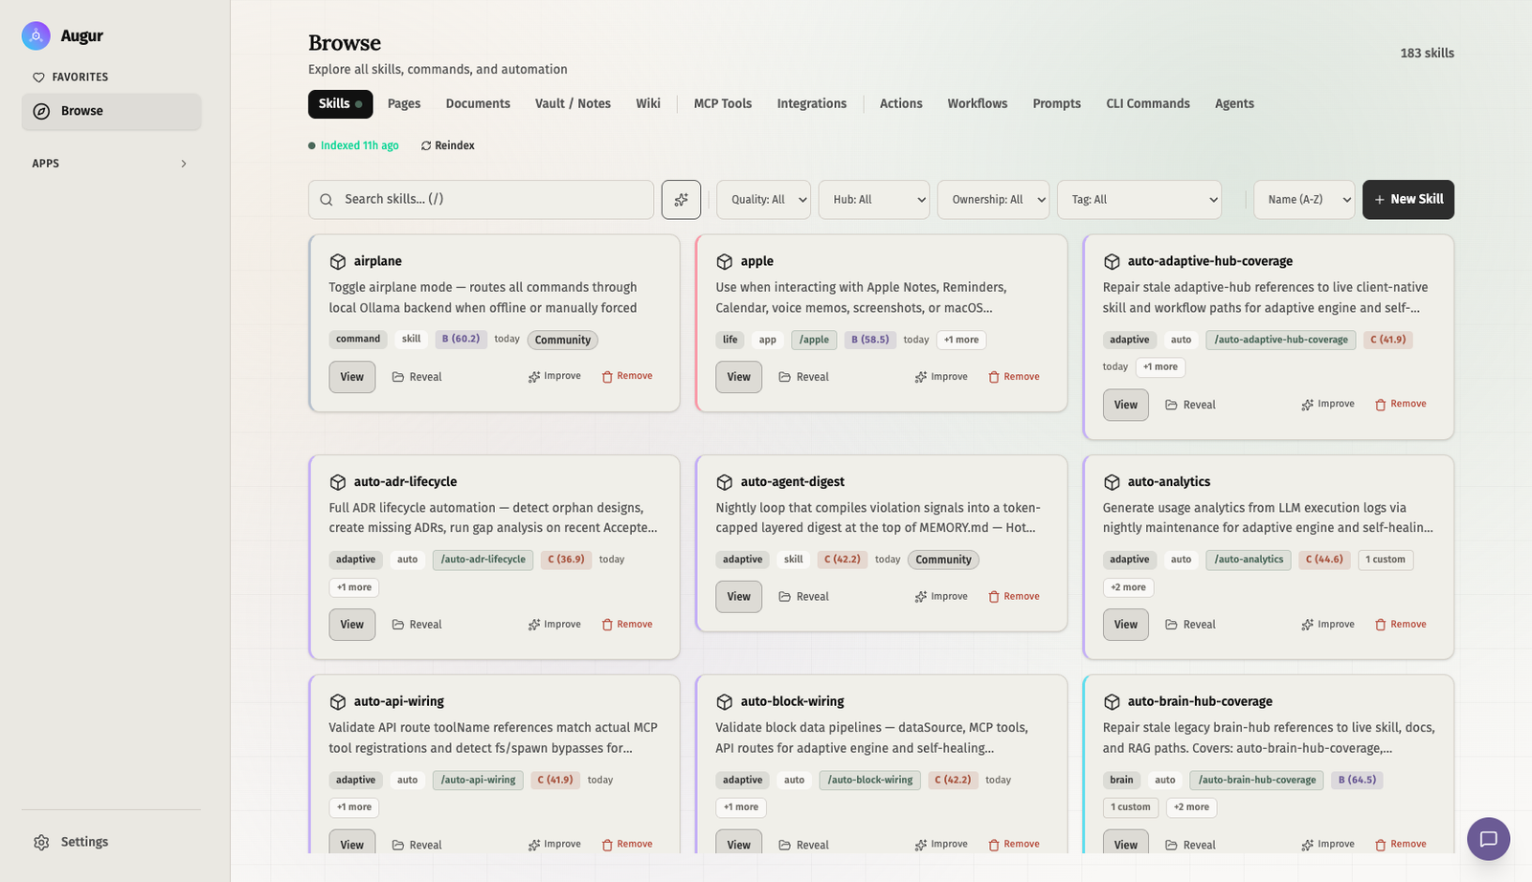Reveal the auto-adr-lifecycle skill folder

pos(417,625)
